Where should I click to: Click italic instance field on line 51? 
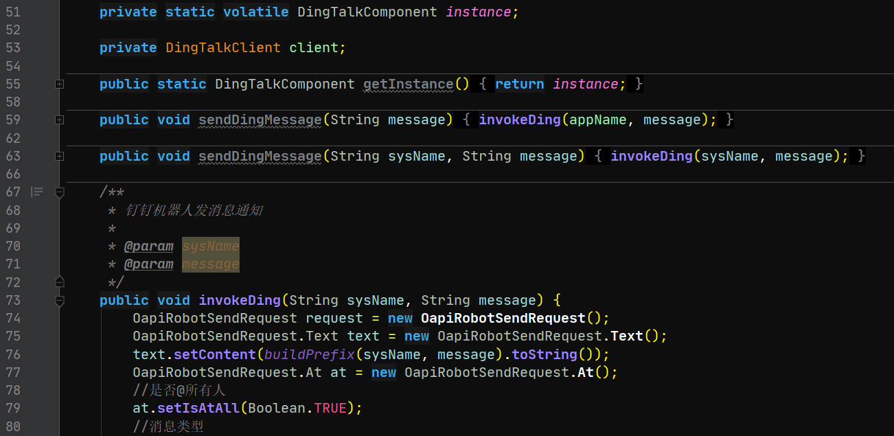(479, 12)
